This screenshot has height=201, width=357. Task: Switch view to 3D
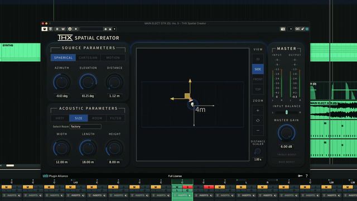[x=258, y=59]
